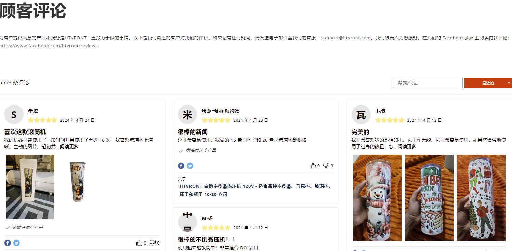Open the Facebook reviews URL link

(49, 46)
